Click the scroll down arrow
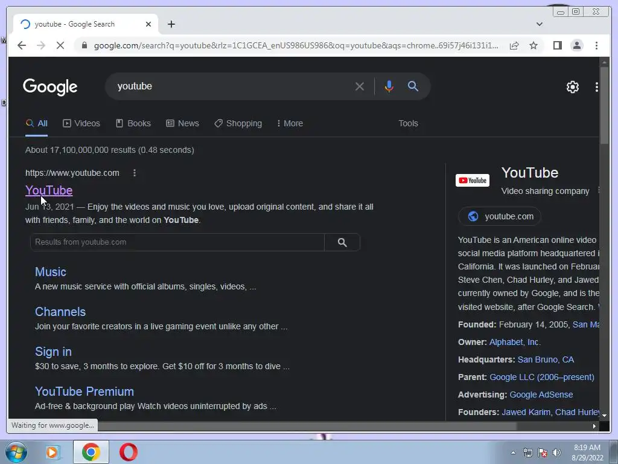Screen dimensions: 618x464 tap(604, 416)
